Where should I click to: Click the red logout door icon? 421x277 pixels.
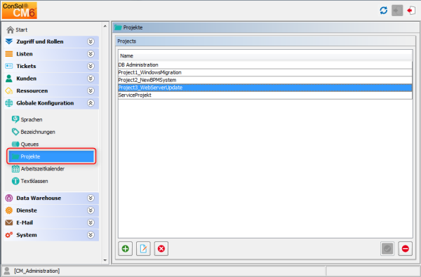(411, 11)
